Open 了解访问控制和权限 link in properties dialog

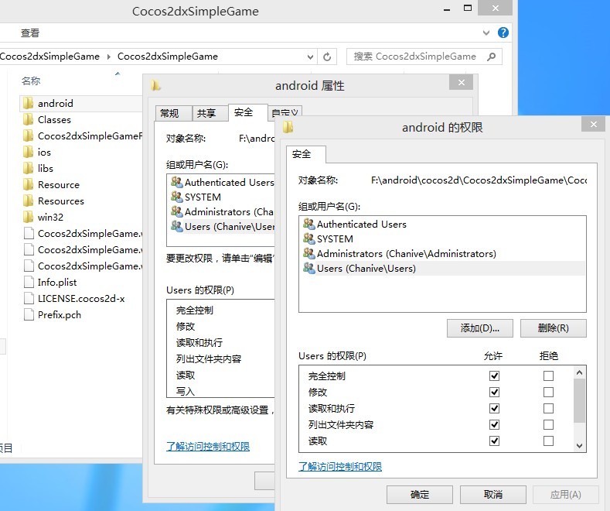coord(208,446)
